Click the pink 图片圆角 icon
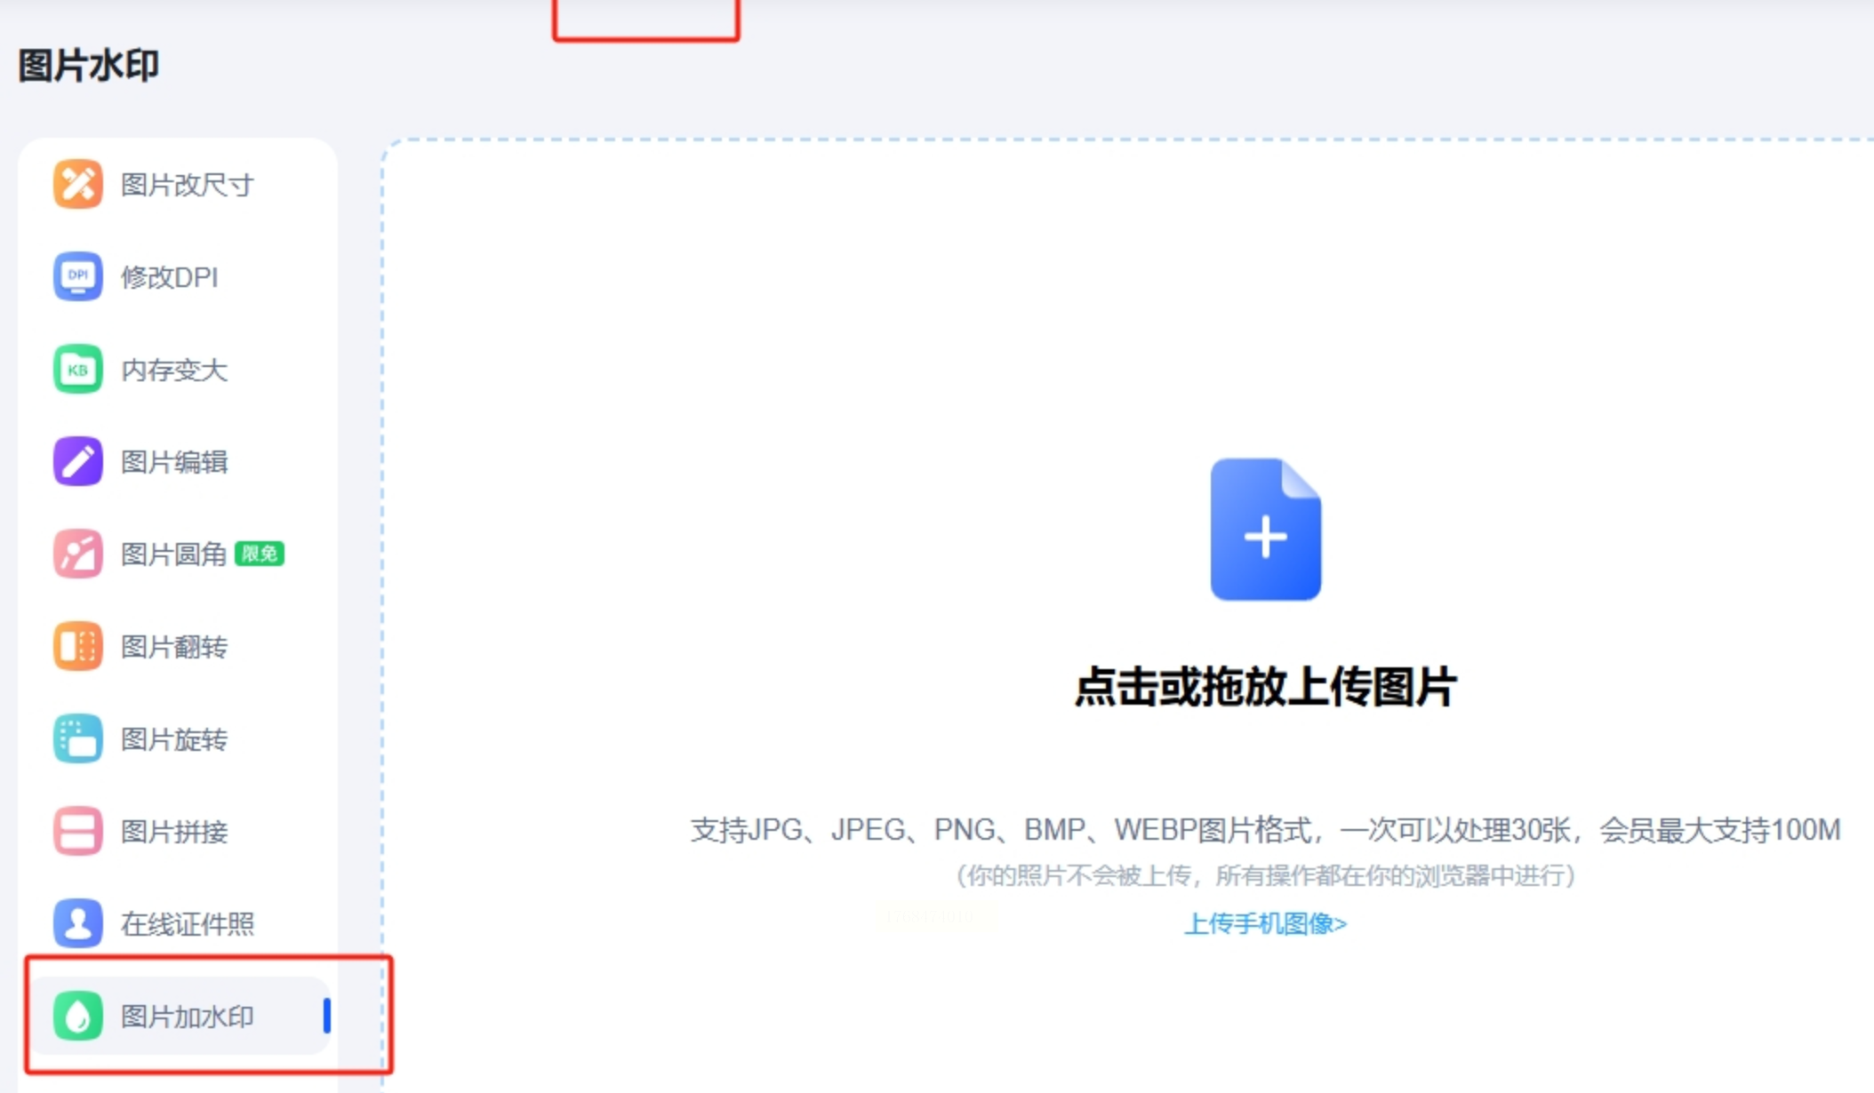1874x1093 pixels. pos(77,554)
